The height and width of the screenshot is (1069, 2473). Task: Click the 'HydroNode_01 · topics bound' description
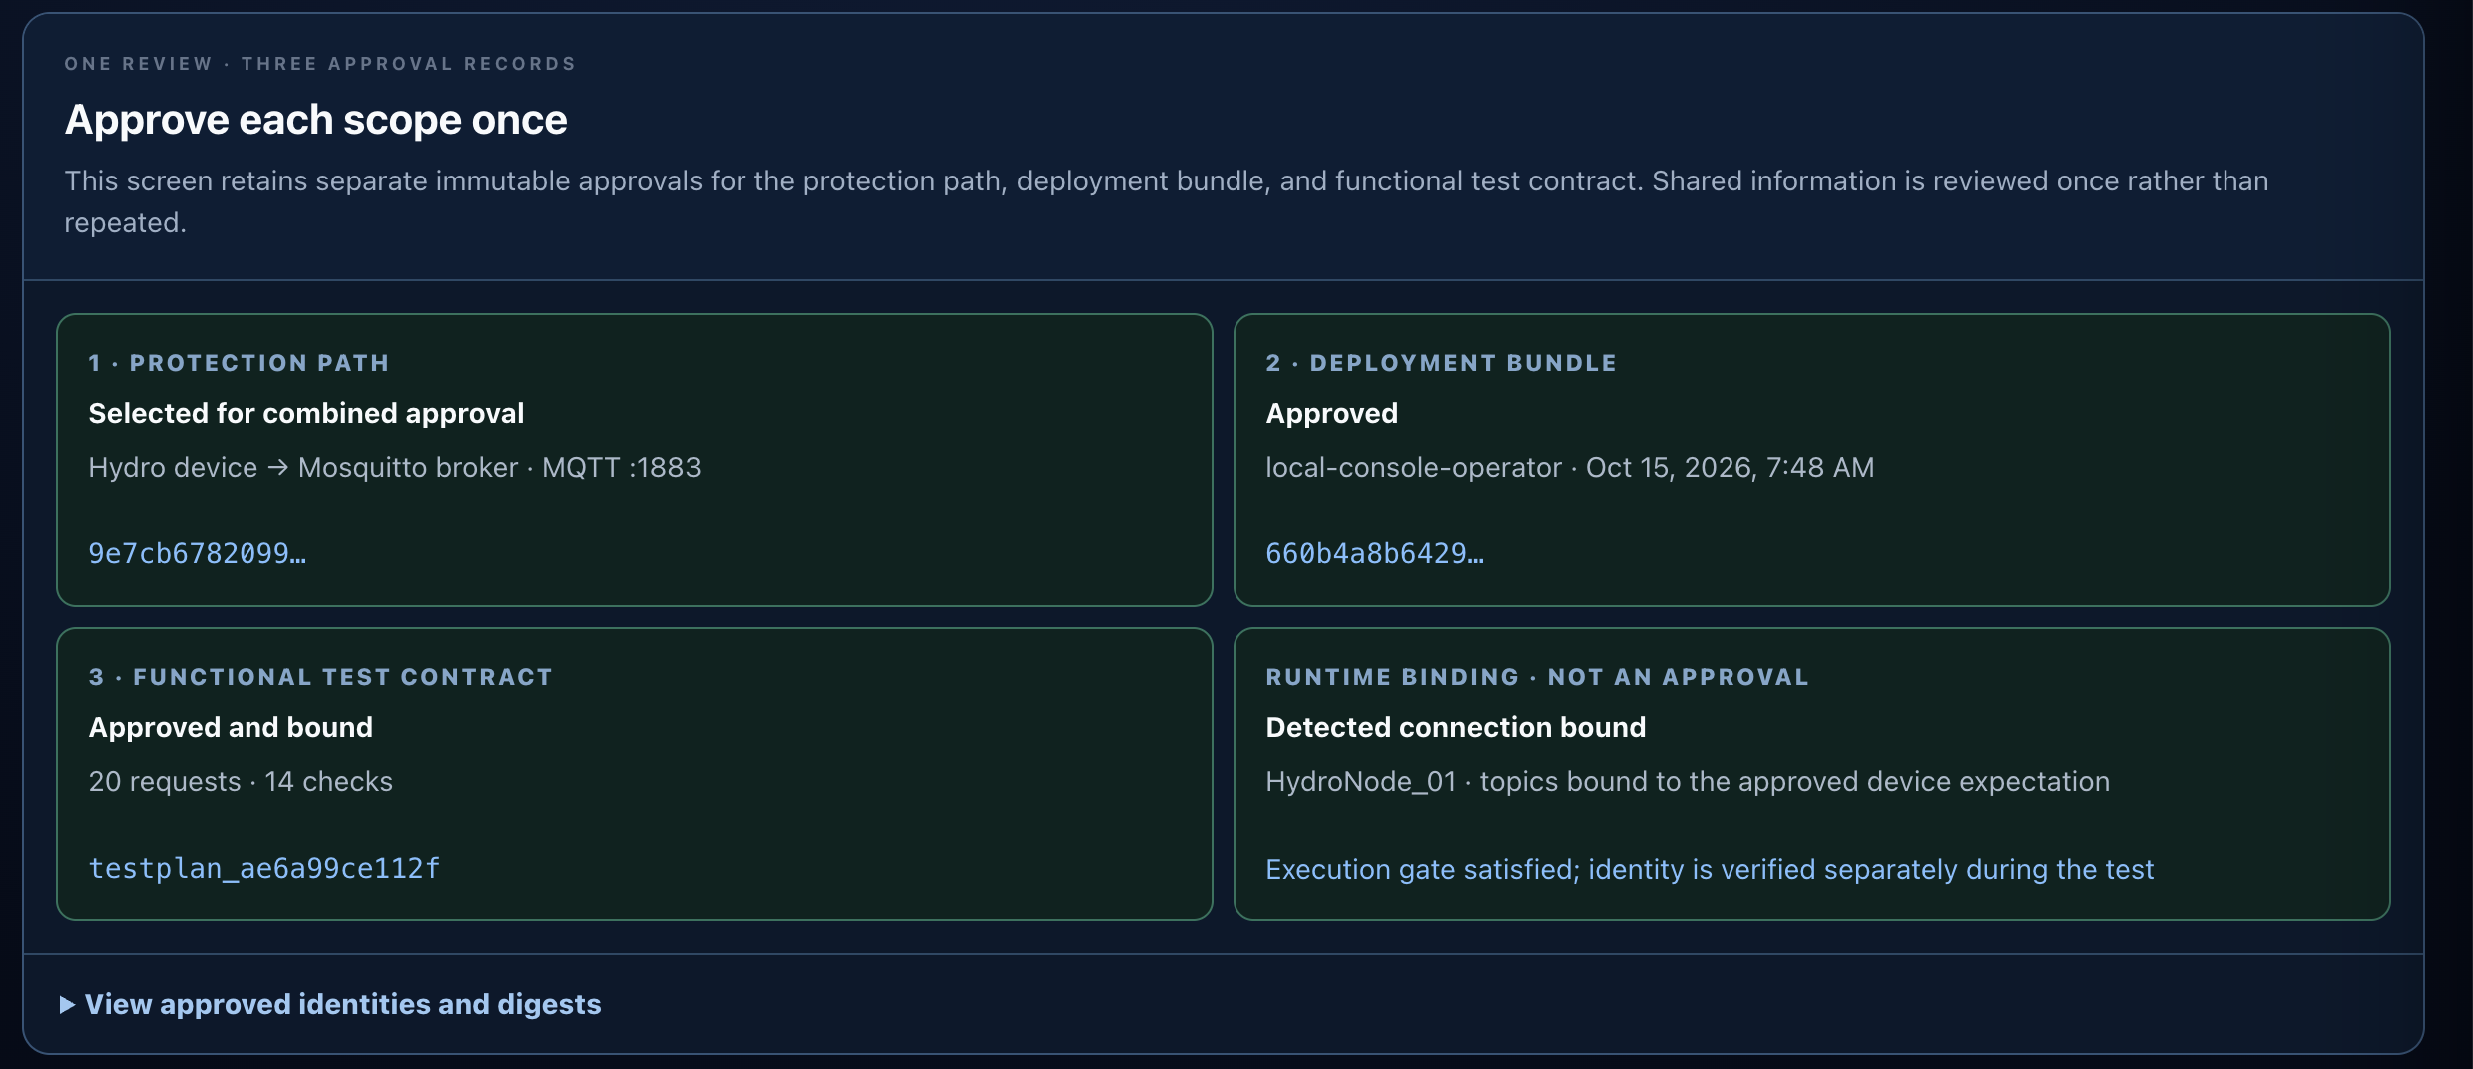(x=1688, y=781)
